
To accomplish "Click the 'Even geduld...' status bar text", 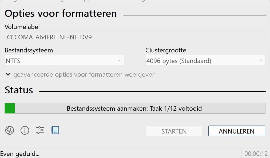I will coord(20,153).
